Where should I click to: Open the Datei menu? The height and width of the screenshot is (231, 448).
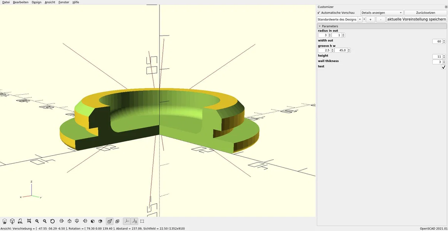coord(6,2)
